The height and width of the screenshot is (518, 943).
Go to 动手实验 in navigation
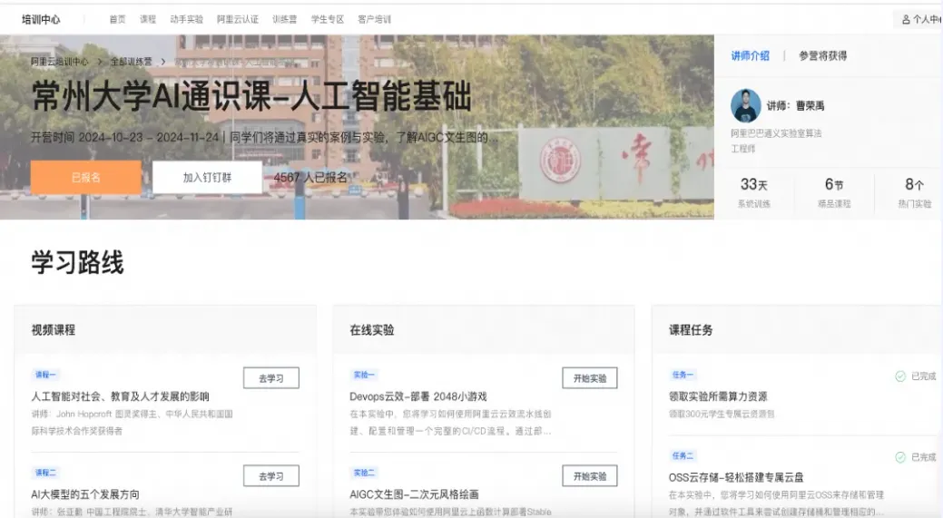point(186,19)
